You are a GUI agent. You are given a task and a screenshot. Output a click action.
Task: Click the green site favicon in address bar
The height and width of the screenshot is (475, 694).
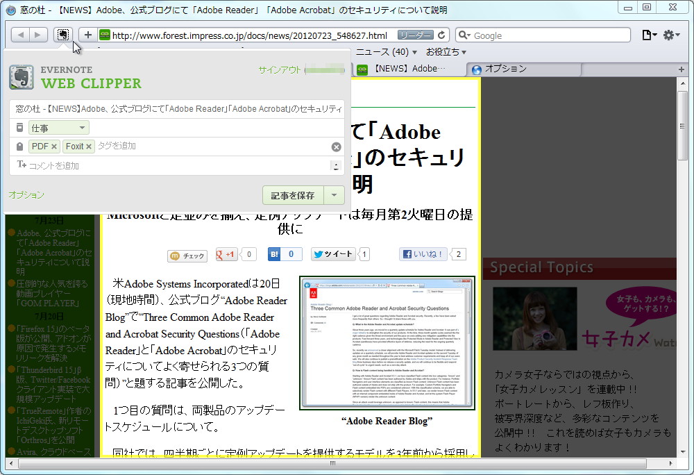tap(103, 35)
